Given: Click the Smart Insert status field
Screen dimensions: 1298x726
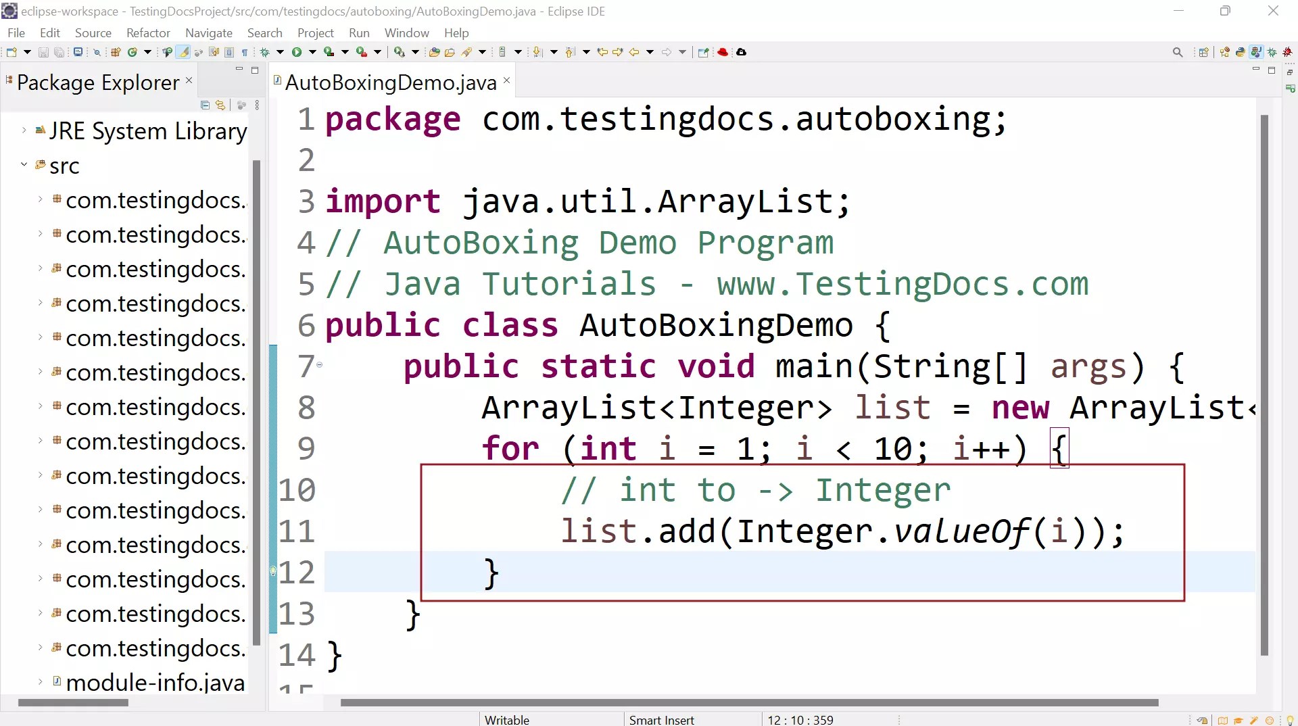Looking at the screenshot, I should 662,719.
